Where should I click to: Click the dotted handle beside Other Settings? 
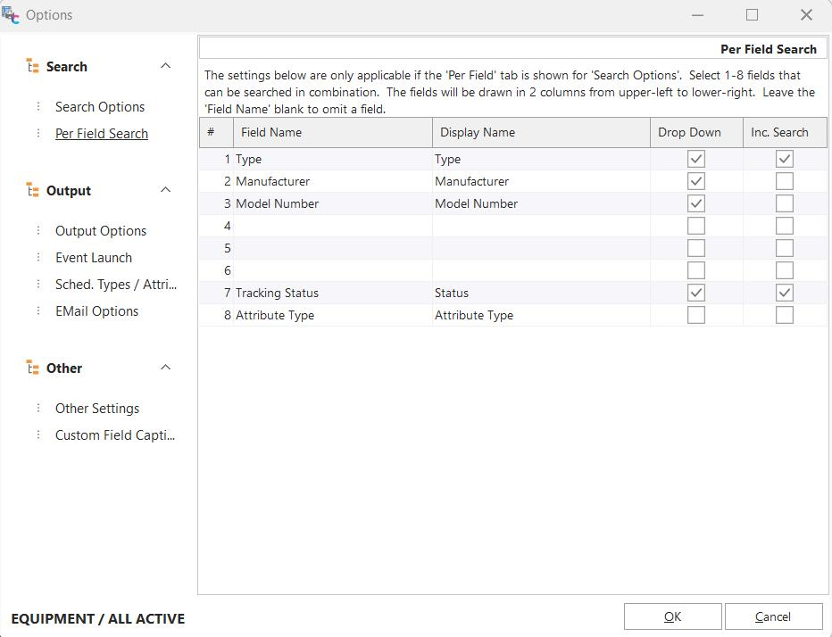(38, 409)
